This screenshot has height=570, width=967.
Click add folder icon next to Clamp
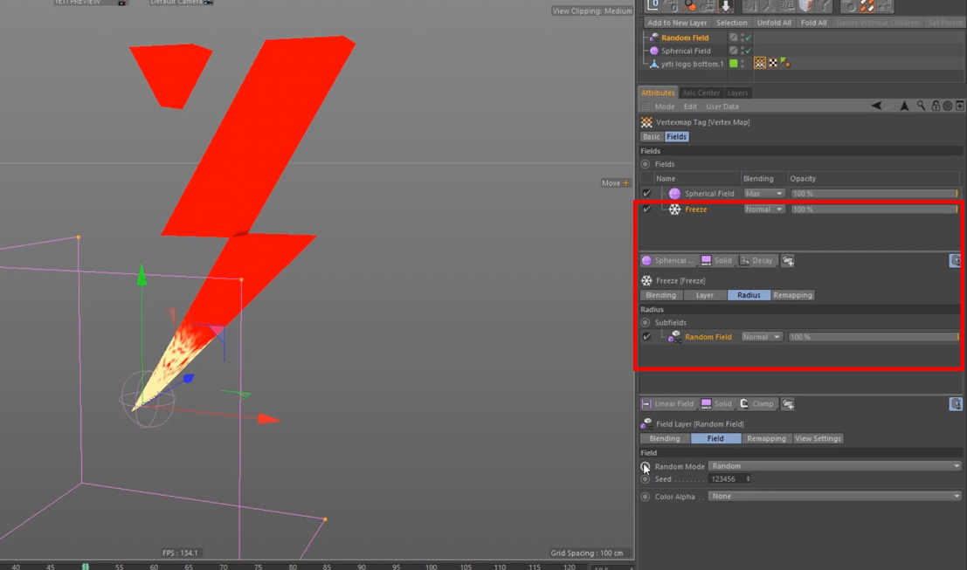pyautogui.click(x=788, y=404)
